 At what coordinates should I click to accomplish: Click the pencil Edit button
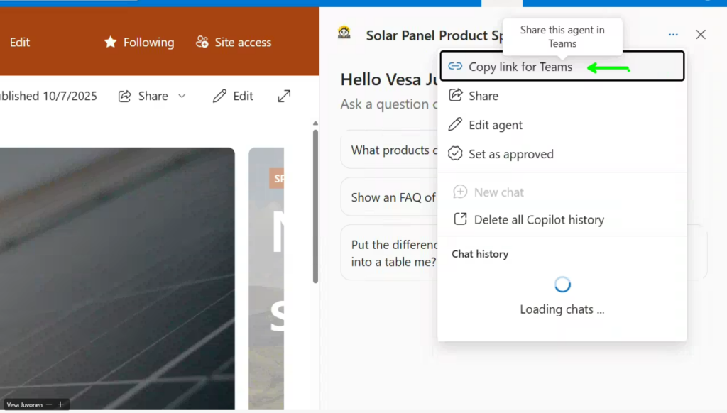pyautogui.click(x=233, y=96)
